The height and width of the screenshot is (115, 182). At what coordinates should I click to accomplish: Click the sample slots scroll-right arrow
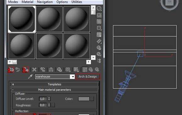(x=89, y=62)
